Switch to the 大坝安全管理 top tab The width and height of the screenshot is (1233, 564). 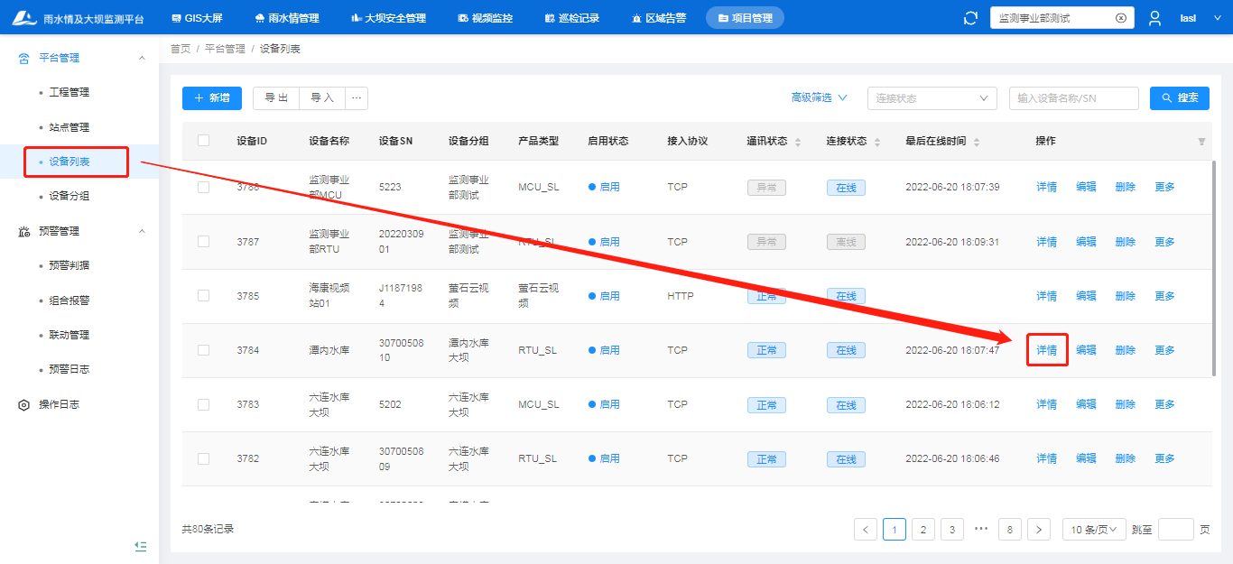(x=387, y=18)
